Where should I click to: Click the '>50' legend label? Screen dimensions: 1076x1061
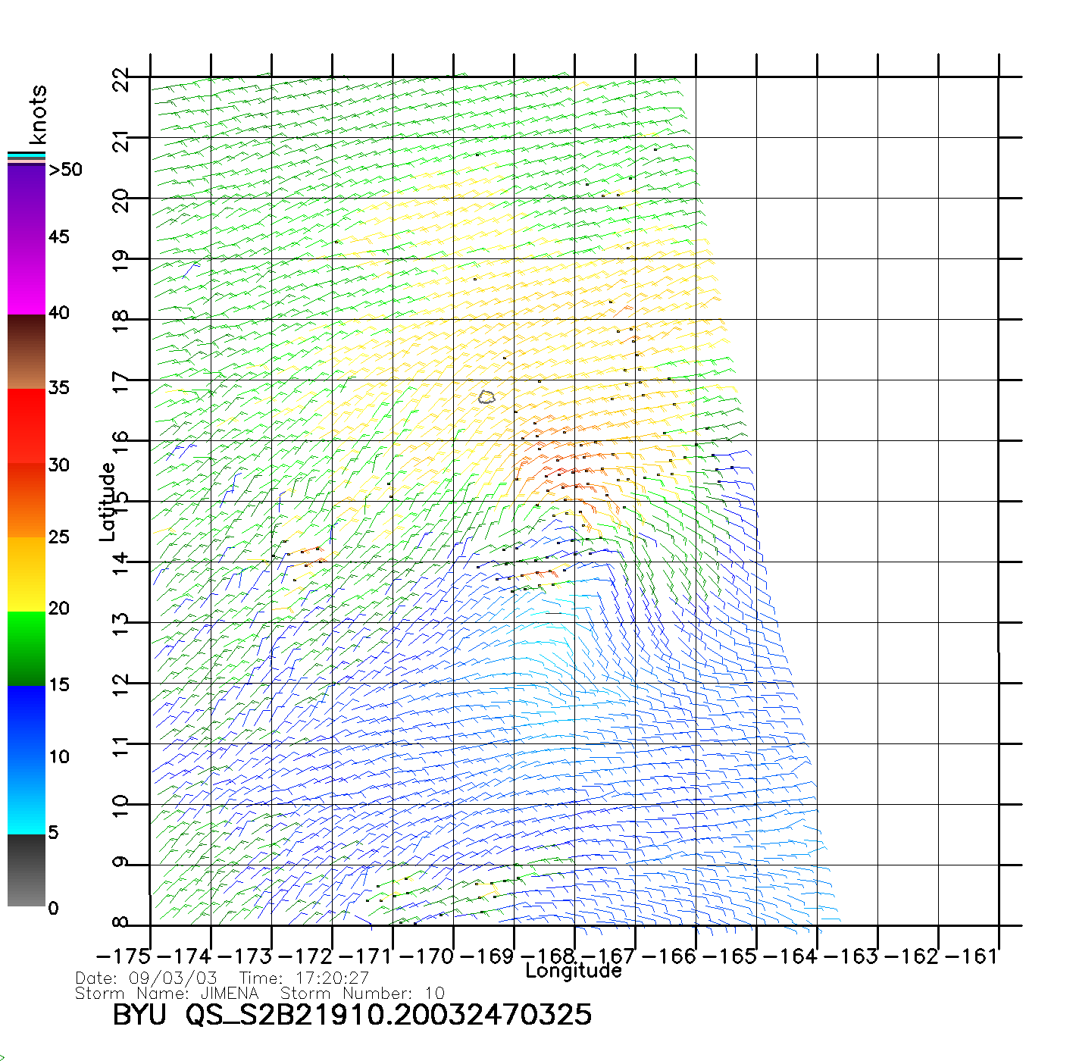65,170
